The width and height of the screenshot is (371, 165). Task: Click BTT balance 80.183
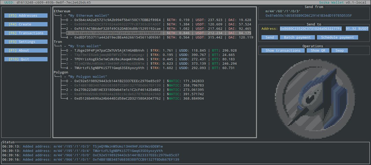tap(229, 59)
